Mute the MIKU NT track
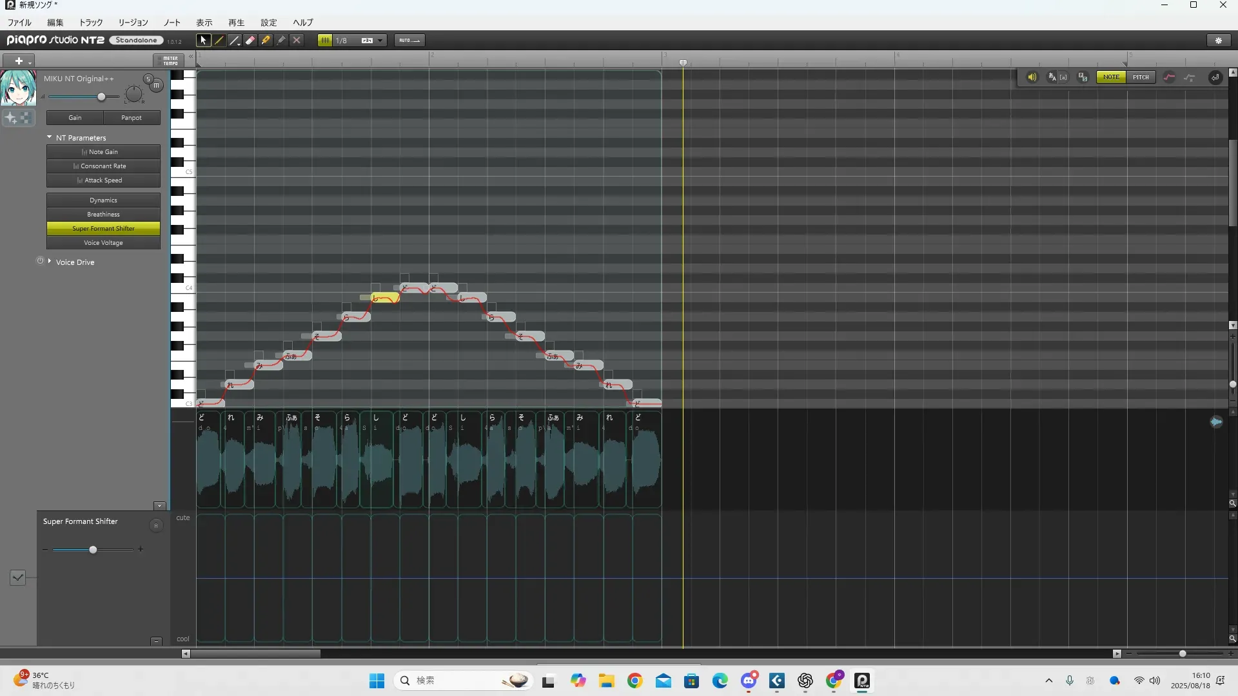This screenshot has height=696, width=1238. tap(156, 85)
